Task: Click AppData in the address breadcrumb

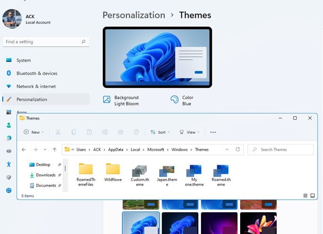Action: click(x=116, y=150)
